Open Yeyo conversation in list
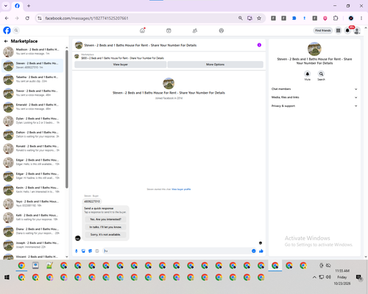 (32, 203)
